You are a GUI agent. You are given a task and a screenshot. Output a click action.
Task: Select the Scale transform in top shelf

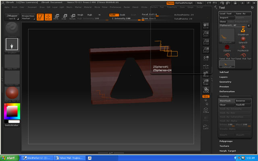click(64, 17)
